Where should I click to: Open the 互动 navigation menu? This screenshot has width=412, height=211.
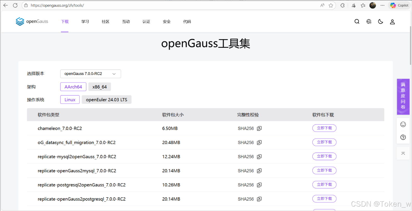coord(126,22)
